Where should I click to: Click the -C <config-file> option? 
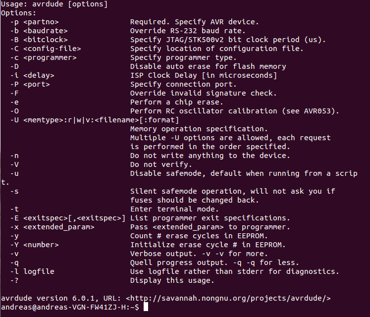[45, 49]
